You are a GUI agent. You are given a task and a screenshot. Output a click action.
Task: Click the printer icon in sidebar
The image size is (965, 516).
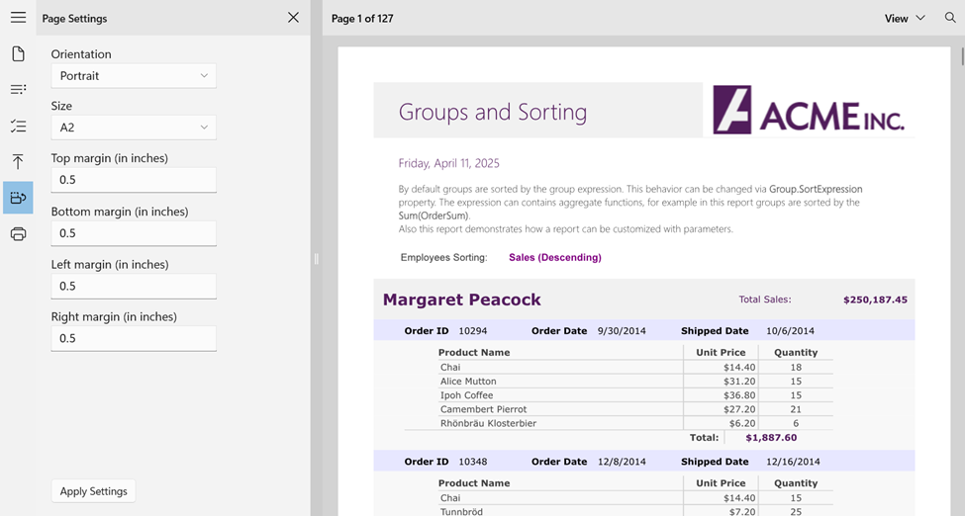[x=18, y=234]
